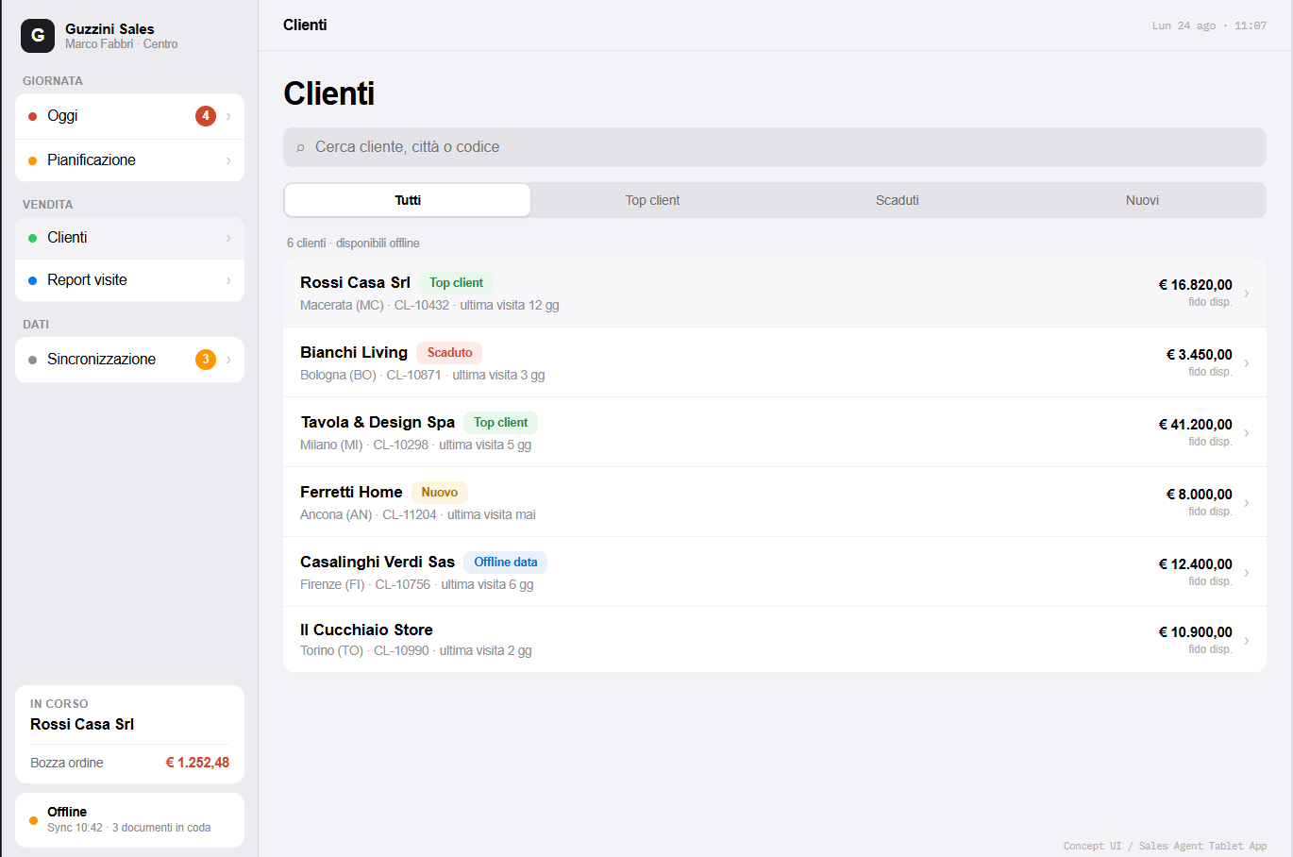Image resolution: width=1293 pixels, height=857 pixels.
Task: Select the Scaduti filter tab
Action: coord(898,200)
